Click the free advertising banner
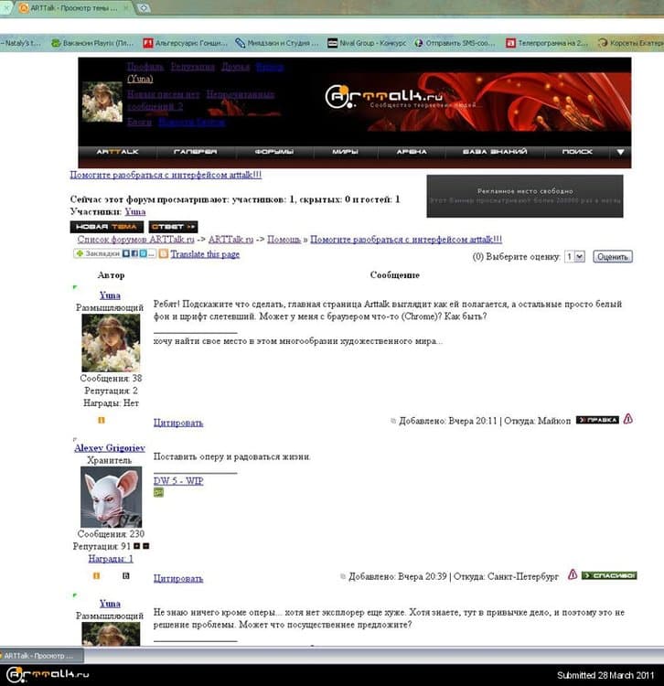Image resolution: width=664 pixels, height=686 pixels. pyautogui.click(x=524, y=196)
